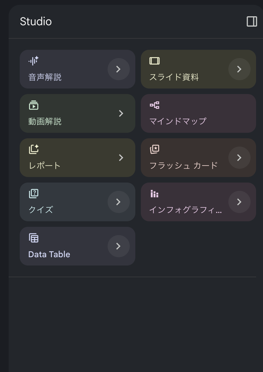The width and height of the screenshot is (263, 372).
Task: Click the quiz question-mark icon
Action: tap(34, 194)
